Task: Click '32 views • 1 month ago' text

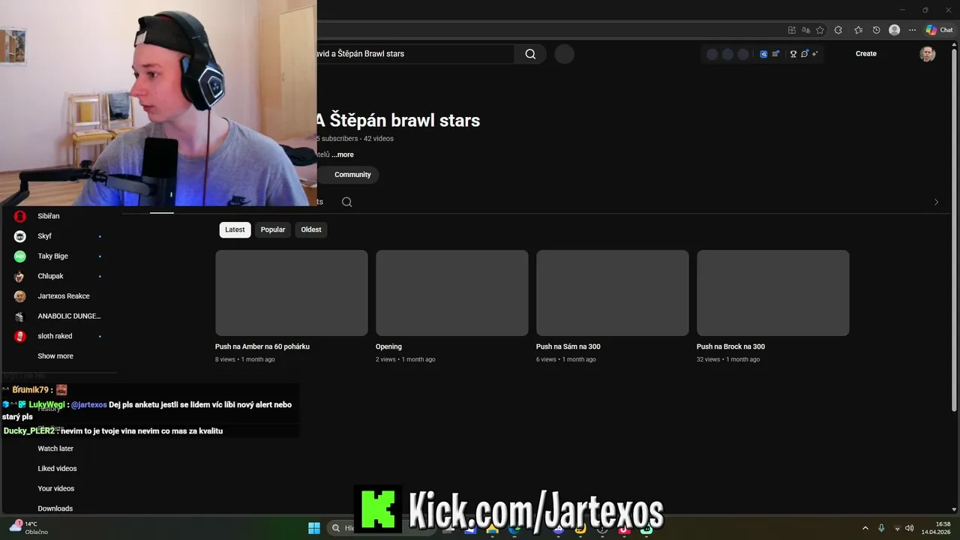Action: tap(728, 359)
